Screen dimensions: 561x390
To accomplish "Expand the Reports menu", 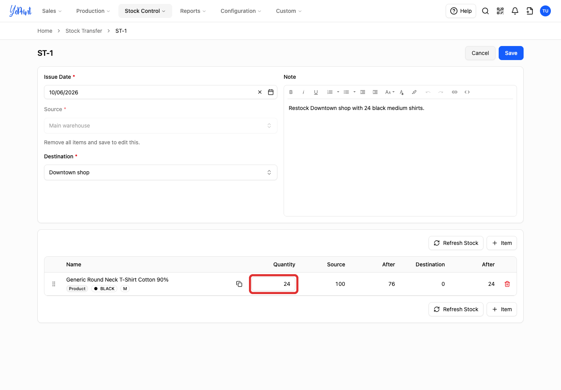I will tap(193, 11).
